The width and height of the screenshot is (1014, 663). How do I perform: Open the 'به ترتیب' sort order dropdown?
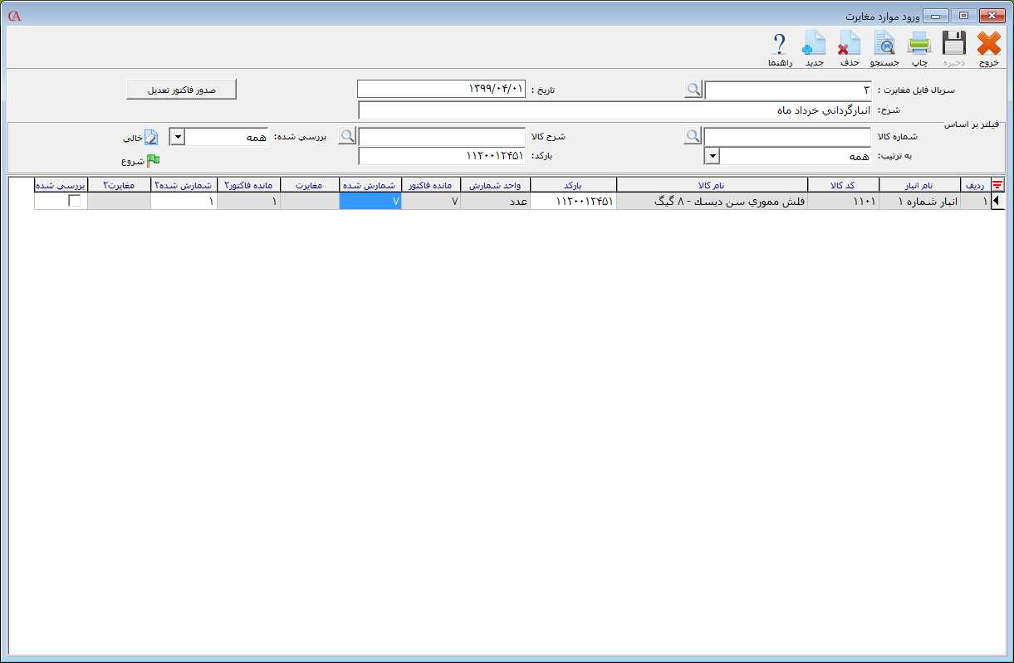tap(712, 156)
